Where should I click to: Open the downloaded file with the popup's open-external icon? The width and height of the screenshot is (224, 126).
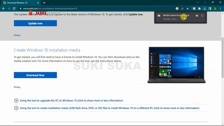click(202, 15)
